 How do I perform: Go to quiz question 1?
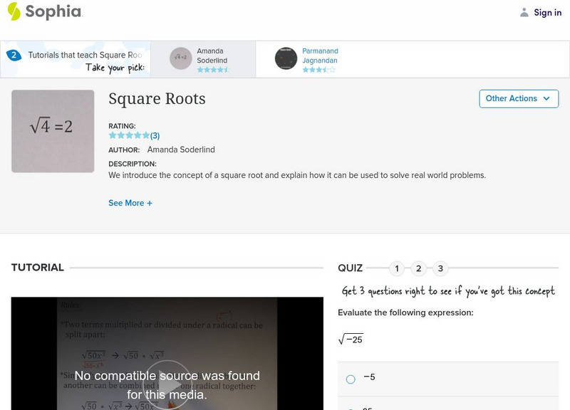click(x=397, y=269)
